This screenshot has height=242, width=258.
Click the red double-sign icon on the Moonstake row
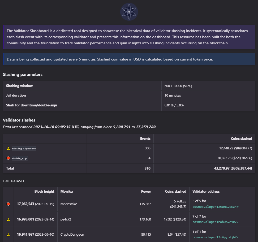tap(8, 204)
